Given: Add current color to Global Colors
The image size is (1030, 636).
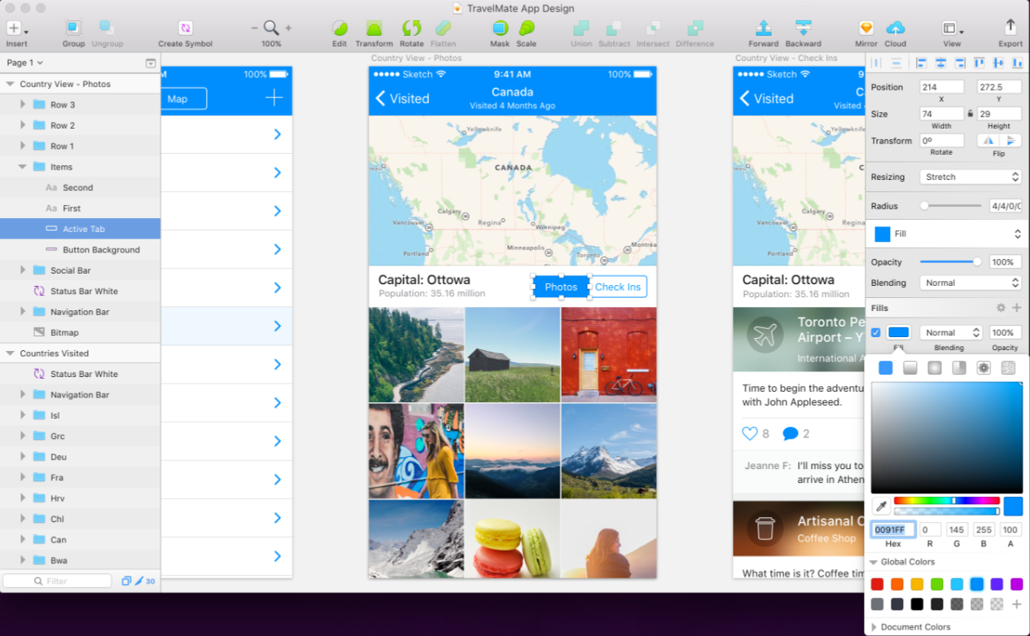Looking at the screenshot, I should [1016, 604].
